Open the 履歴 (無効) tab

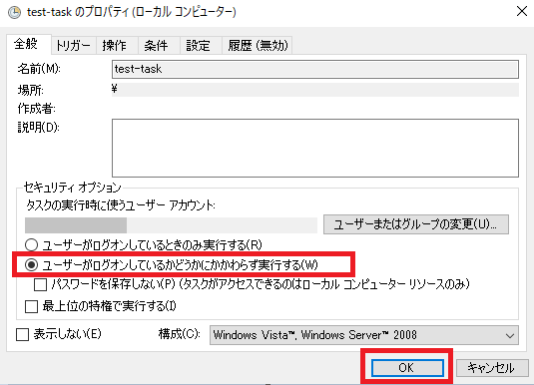pyautogui.click(x=258, y=45)
